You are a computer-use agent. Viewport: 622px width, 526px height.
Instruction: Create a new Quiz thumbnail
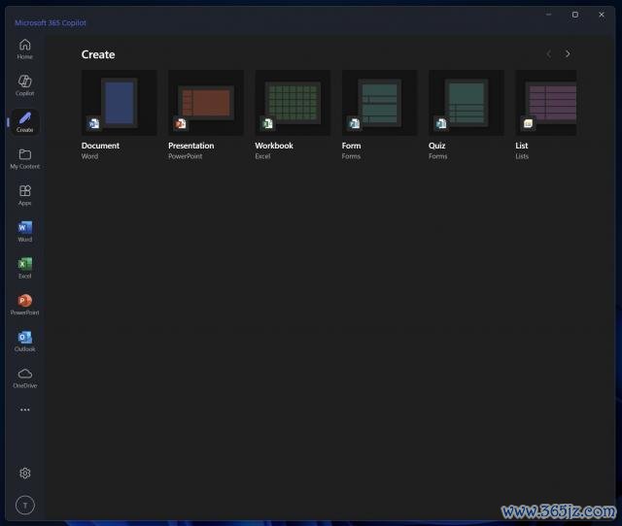(x=466, y=103)
